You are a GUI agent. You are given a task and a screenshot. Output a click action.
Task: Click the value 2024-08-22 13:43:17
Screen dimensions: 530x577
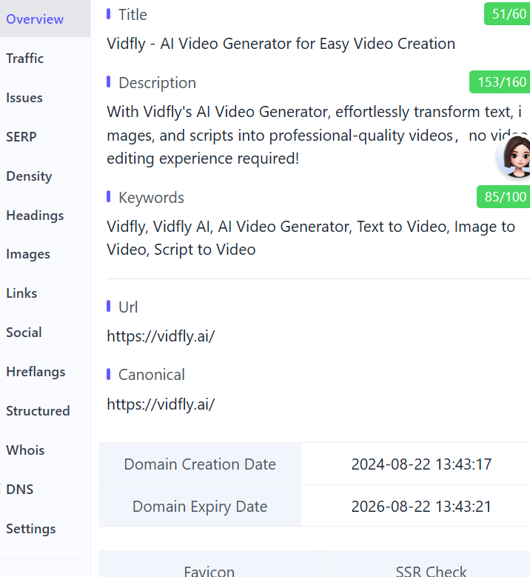click(421, 464)
